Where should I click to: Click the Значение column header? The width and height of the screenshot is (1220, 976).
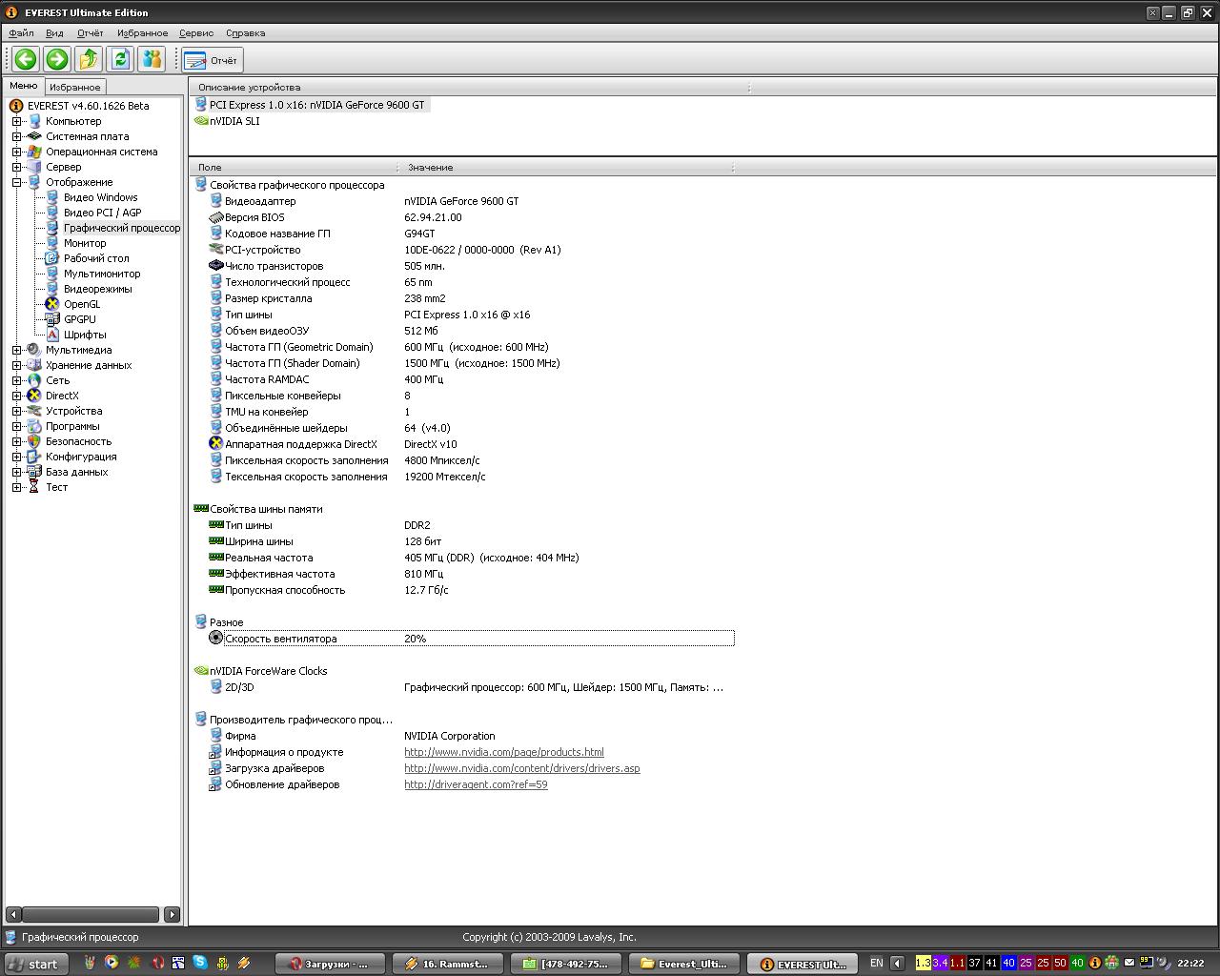click(567, 167)
